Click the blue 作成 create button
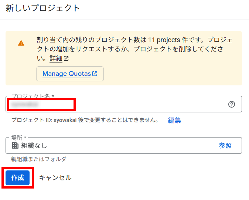Image resolution: width=249 pixels, height=200 pixels. (18, 178)
